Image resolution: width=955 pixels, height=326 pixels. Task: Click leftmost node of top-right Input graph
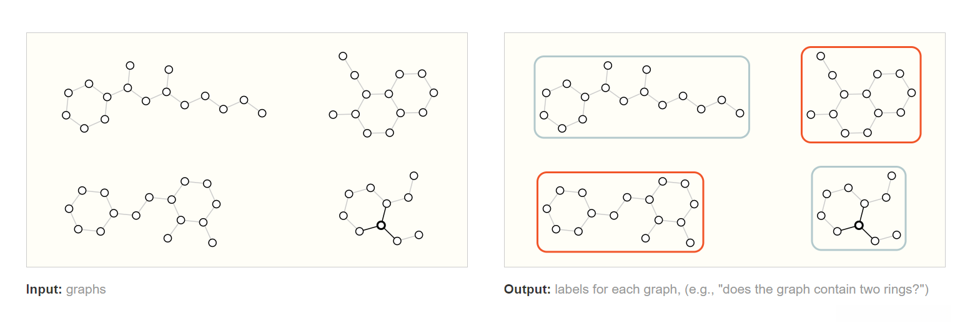[333, 115]
